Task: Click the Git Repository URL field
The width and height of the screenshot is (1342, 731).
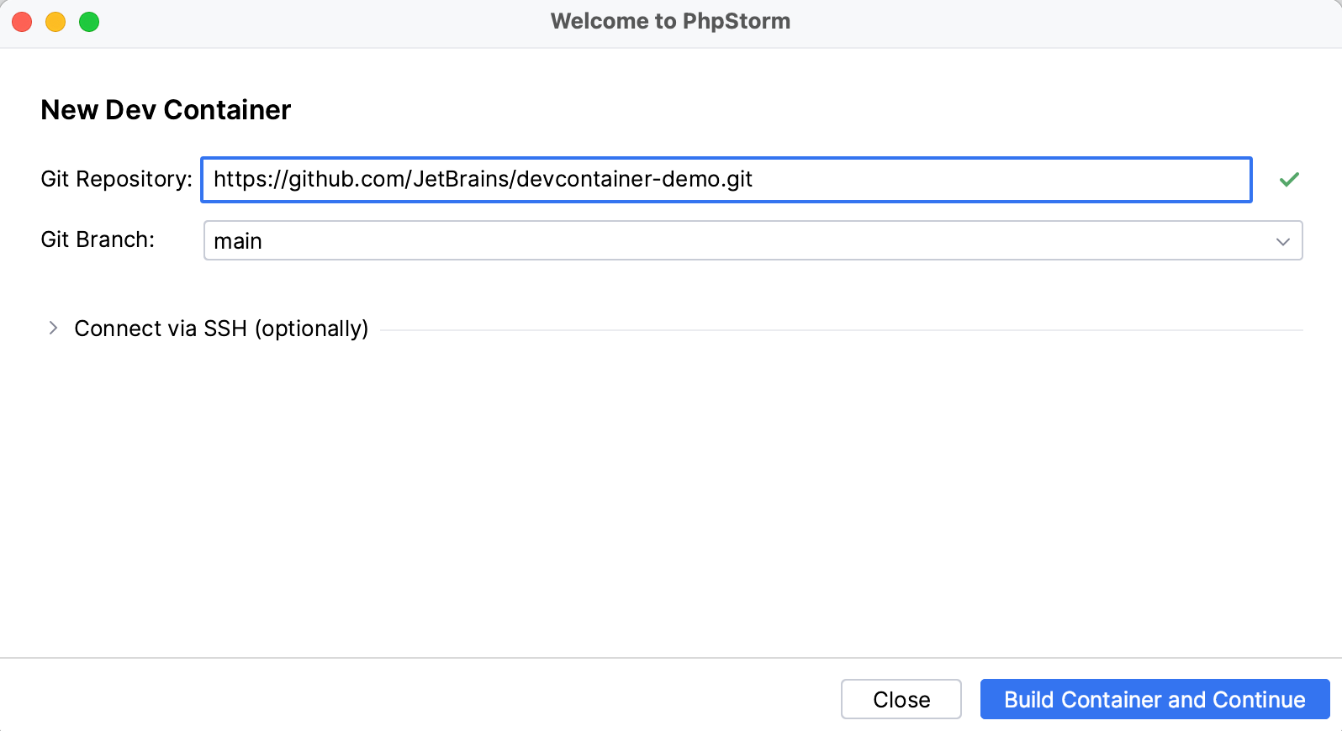Action: 726,180
